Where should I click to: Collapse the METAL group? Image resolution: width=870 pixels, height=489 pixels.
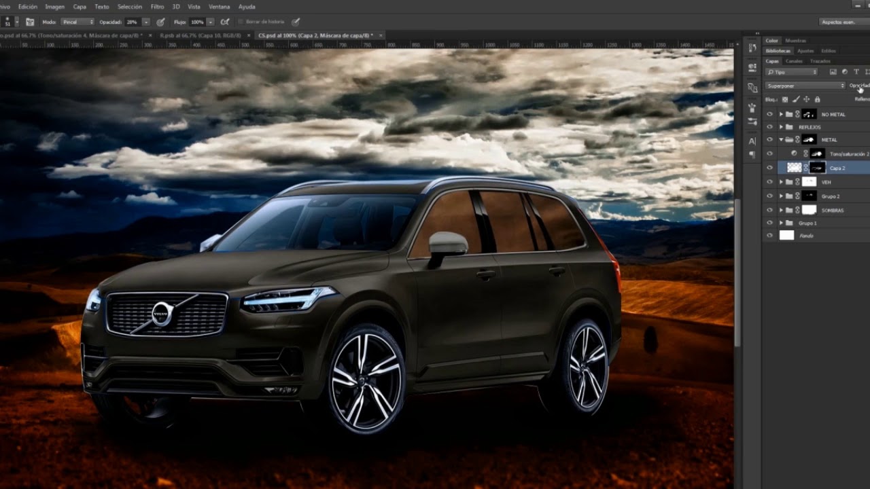[x=781, y=140]
